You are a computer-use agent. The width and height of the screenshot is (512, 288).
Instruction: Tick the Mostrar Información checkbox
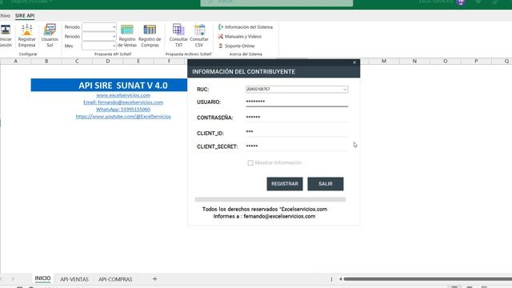click(250, 162)
